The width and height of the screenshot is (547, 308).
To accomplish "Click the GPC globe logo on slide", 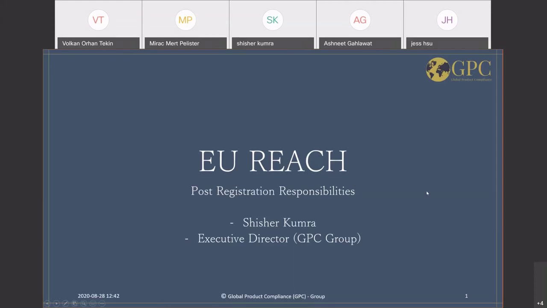I will 459,69.
